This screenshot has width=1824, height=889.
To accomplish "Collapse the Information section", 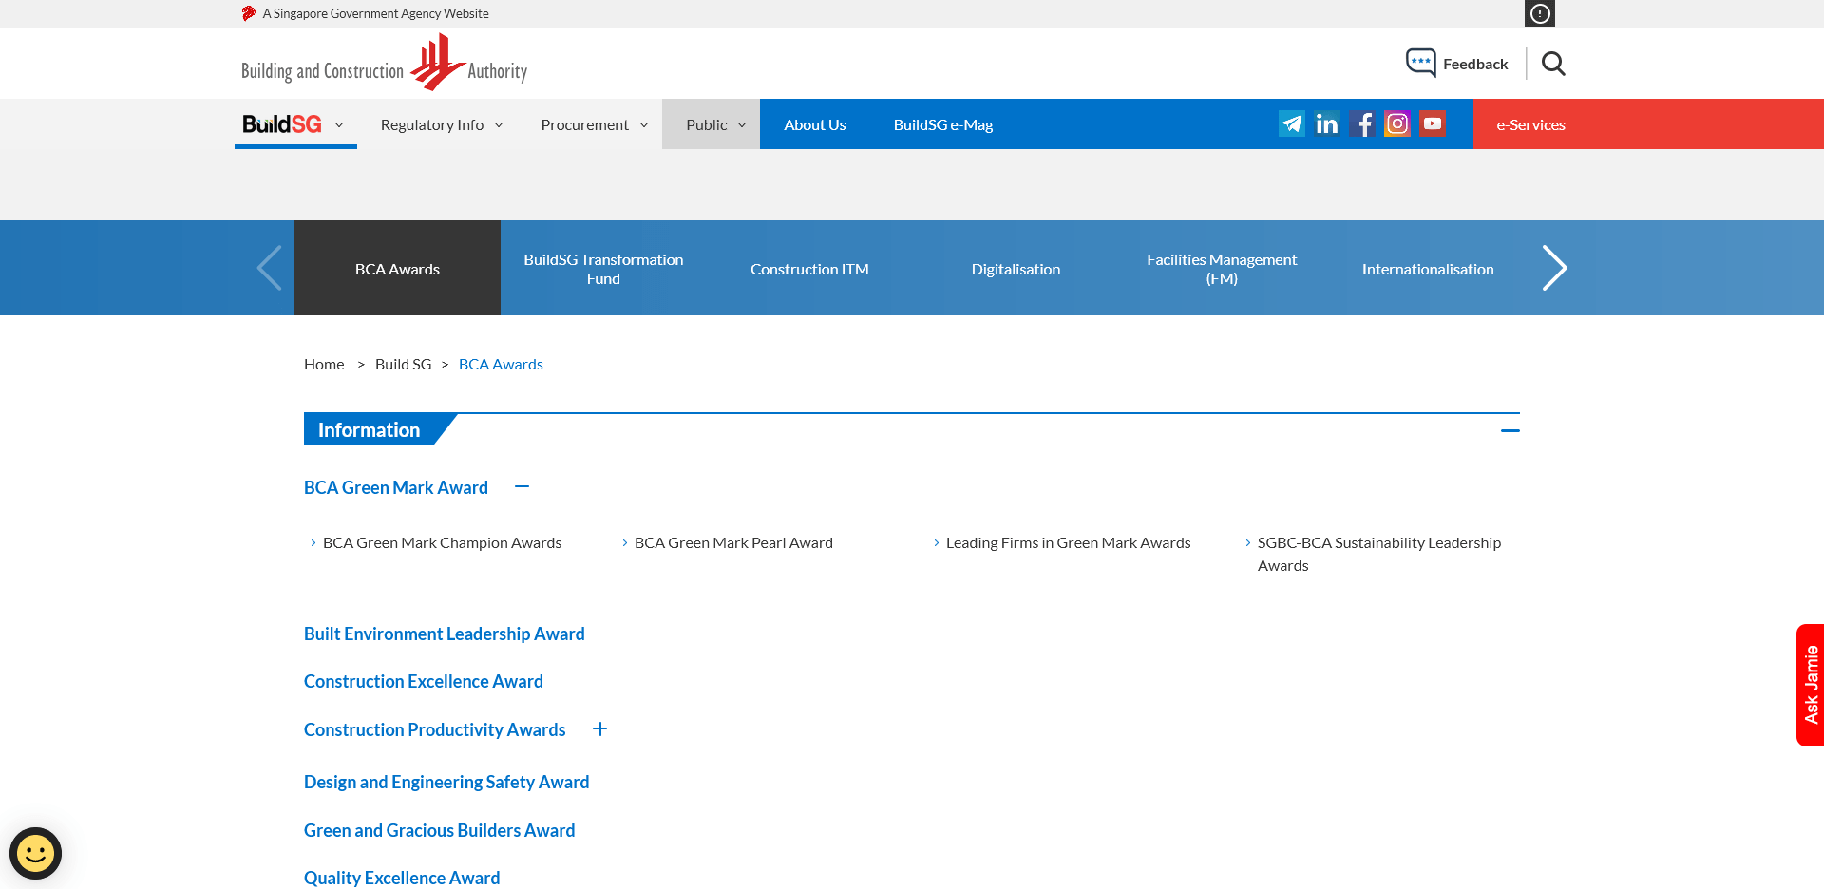I will click(x=1510, y=430).
